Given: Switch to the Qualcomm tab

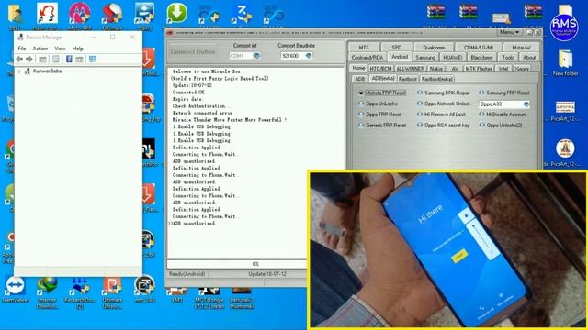Looking at the screenshot, I should (434, 48).
